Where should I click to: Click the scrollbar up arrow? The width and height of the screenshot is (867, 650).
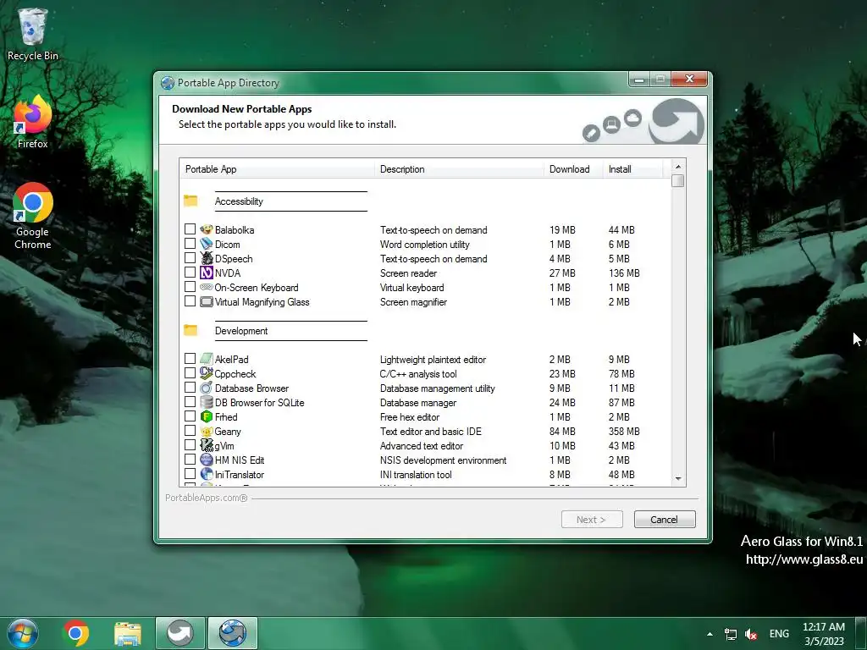pos(678,167)
